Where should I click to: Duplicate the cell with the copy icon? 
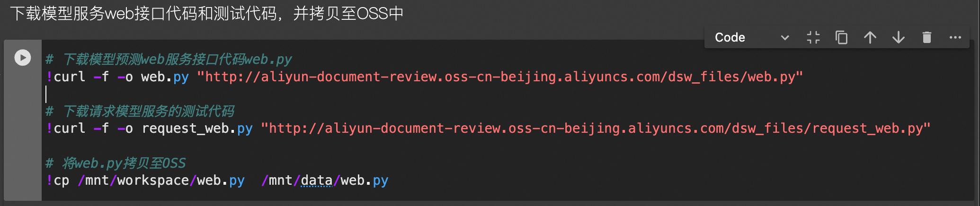[x=841, y=37]
